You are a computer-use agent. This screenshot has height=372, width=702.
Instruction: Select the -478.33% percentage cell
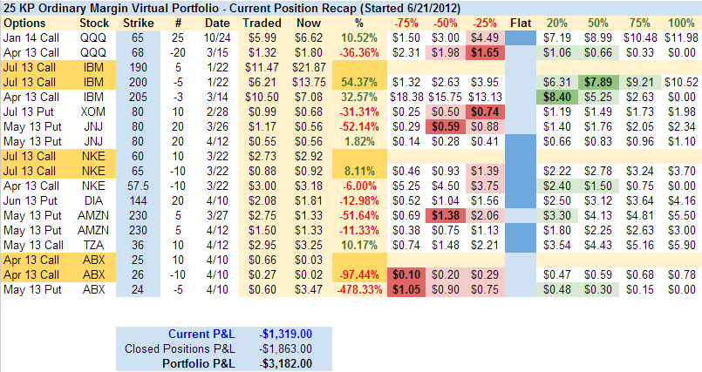(352, 288)
